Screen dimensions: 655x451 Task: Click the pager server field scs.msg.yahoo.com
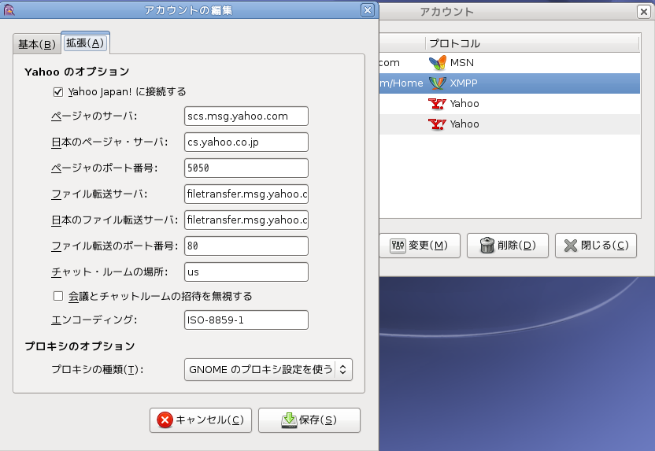click(x=246, y=116)
